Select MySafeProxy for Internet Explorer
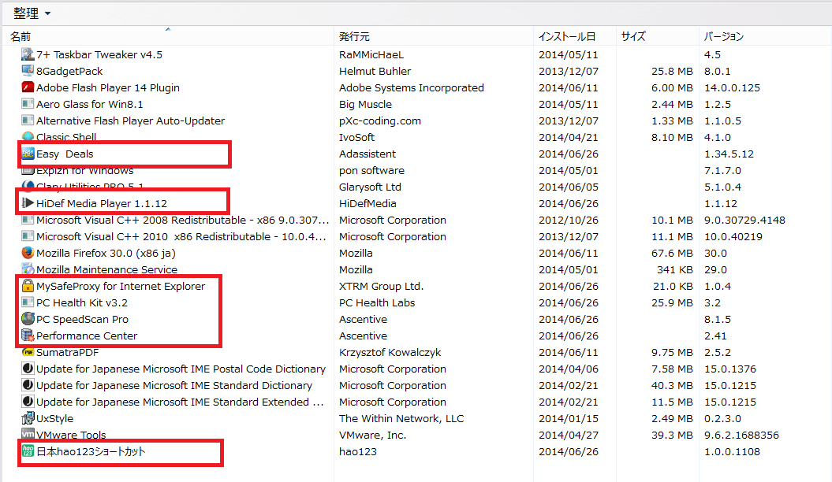832x482 pixels. click(121, 286)
